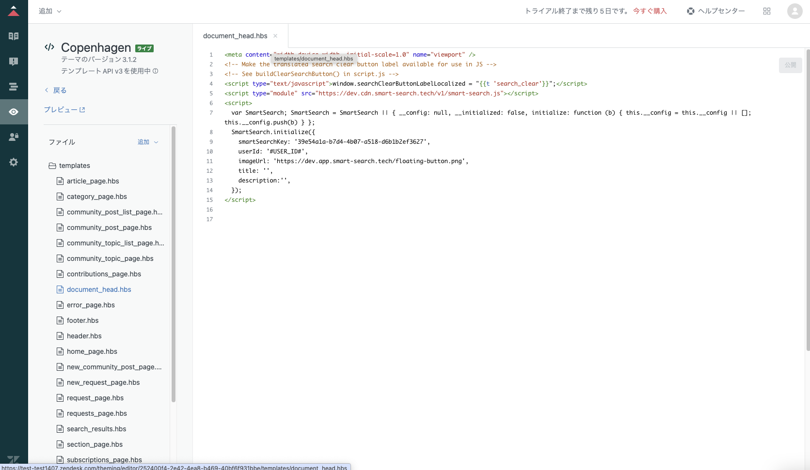Open the user profile avatar
The image size is (810, 470).
click(795, 11)
